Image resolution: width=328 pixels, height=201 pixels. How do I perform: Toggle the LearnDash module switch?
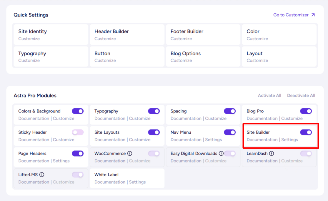tap(306, 153)
